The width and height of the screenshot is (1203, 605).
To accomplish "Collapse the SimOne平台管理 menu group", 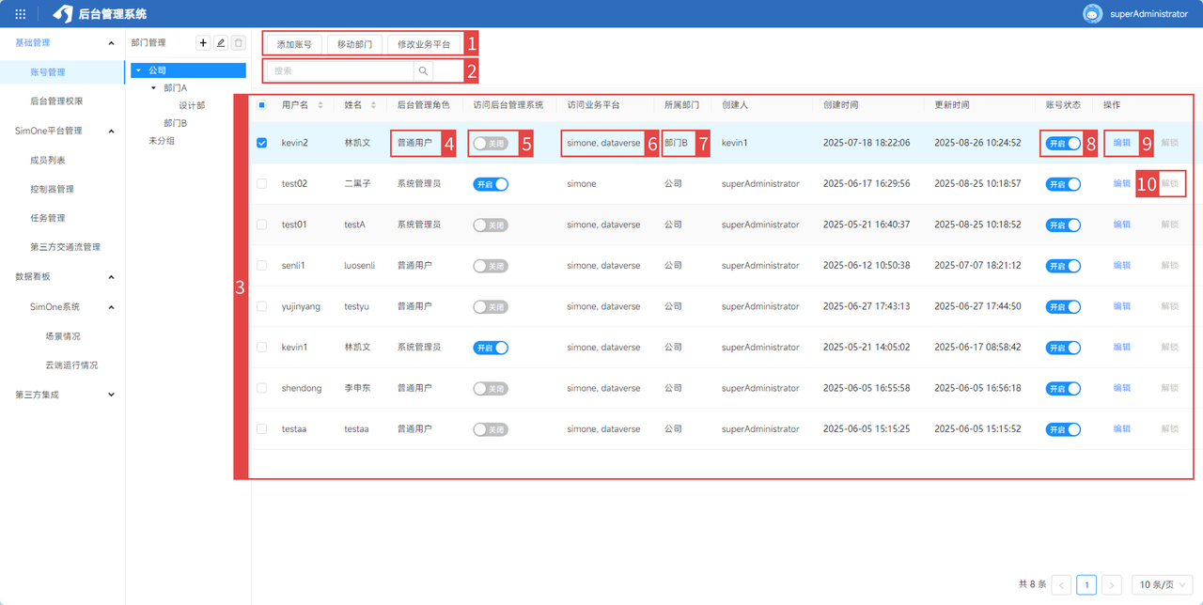I will point(111,131).
